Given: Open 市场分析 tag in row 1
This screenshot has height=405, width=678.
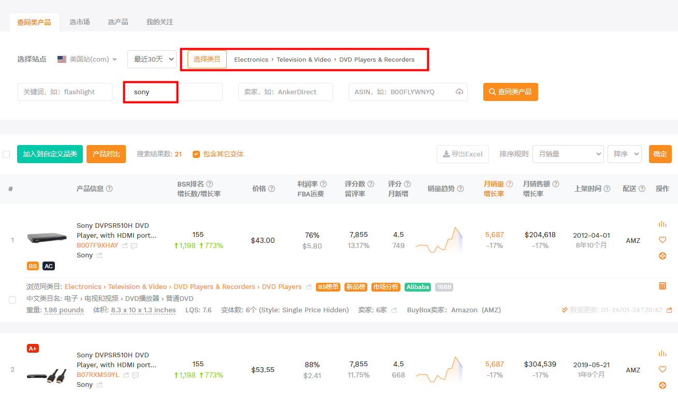Looking at the screenshot, I should (x=386, y=287).
